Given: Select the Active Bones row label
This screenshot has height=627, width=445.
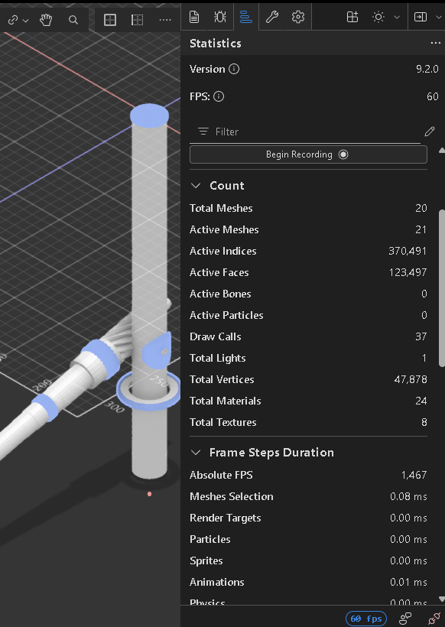Looking at the screenshot, I should tap(220, 294).
